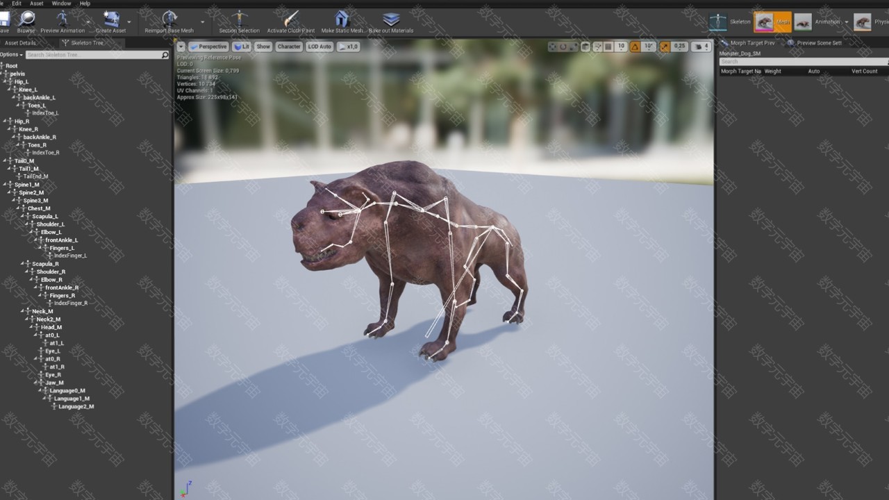Open grid snap size dropdown showing 10

[621, 47]
